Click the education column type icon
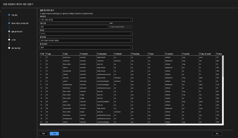Image resolution: width=238 pixels, height=138 pixels. [98, 54]
